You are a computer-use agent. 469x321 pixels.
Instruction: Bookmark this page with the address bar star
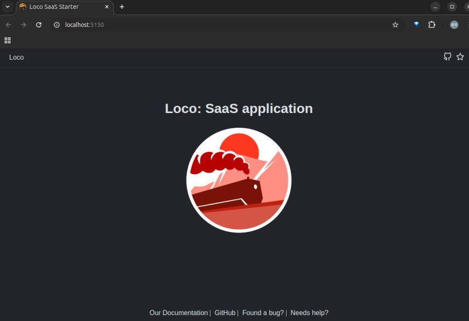pos(395,25)
